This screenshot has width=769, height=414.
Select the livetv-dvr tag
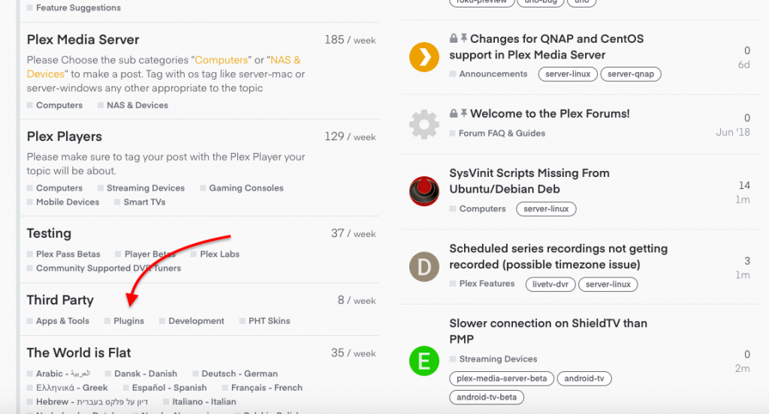pos(550,284)
